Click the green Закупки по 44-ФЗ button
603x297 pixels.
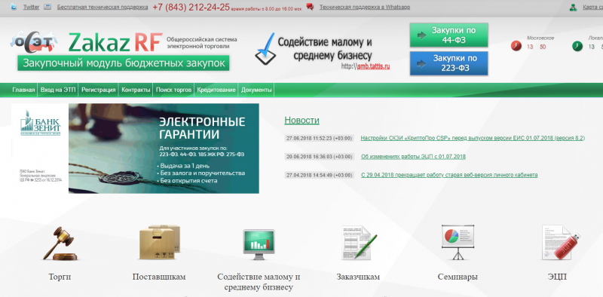point(448,35)
